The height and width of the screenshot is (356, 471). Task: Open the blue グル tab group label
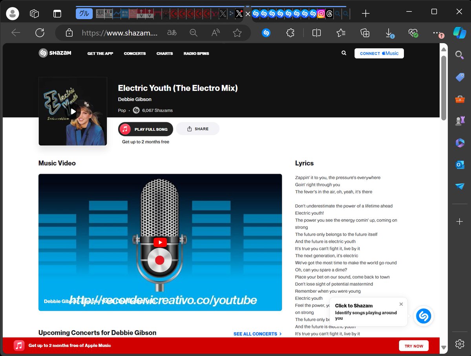(x=84, y=14)
